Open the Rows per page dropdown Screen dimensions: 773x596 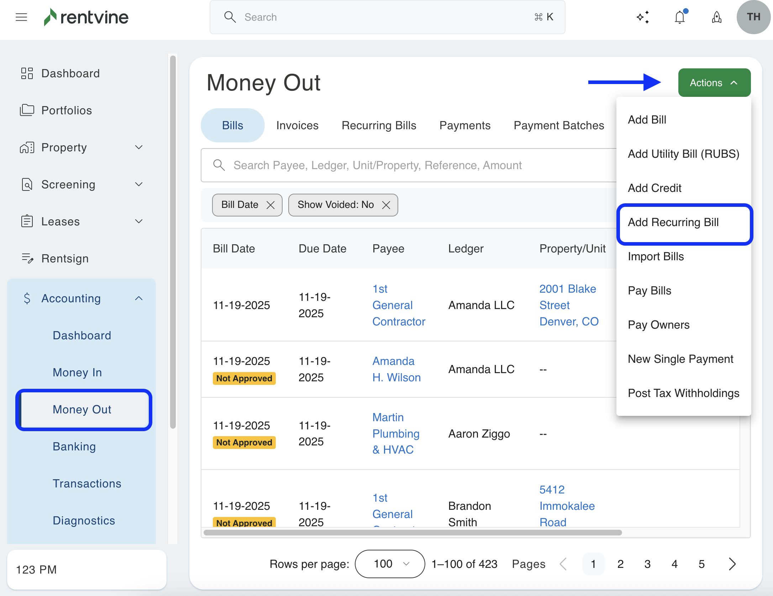390,564
